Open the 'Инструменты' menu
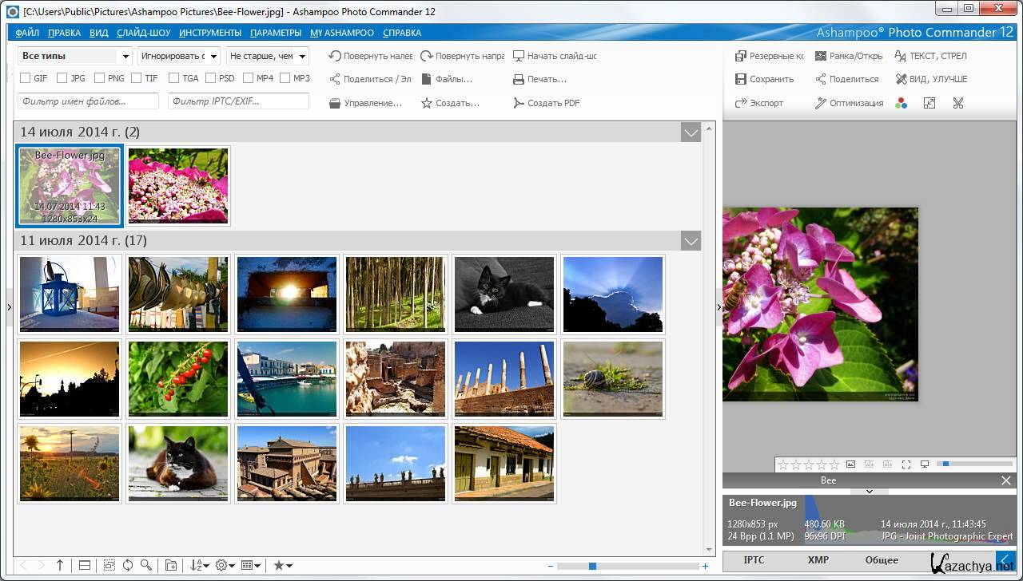Image resolution: width=1023 pixels, height=581 pixels. click(x=210, y=33)
